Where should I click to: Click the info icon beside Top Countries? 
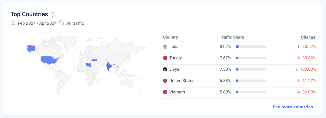point(53,14)
